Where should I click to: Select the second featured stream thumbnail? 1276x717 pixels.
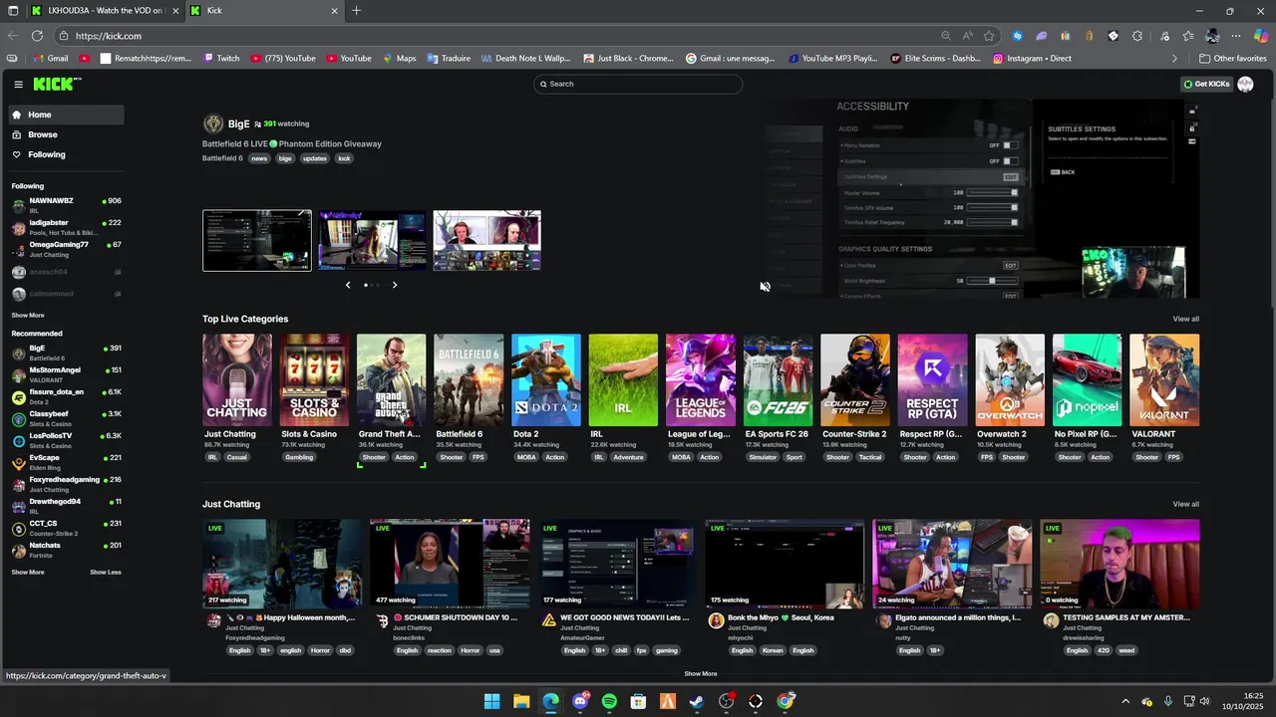click(372, 240)
